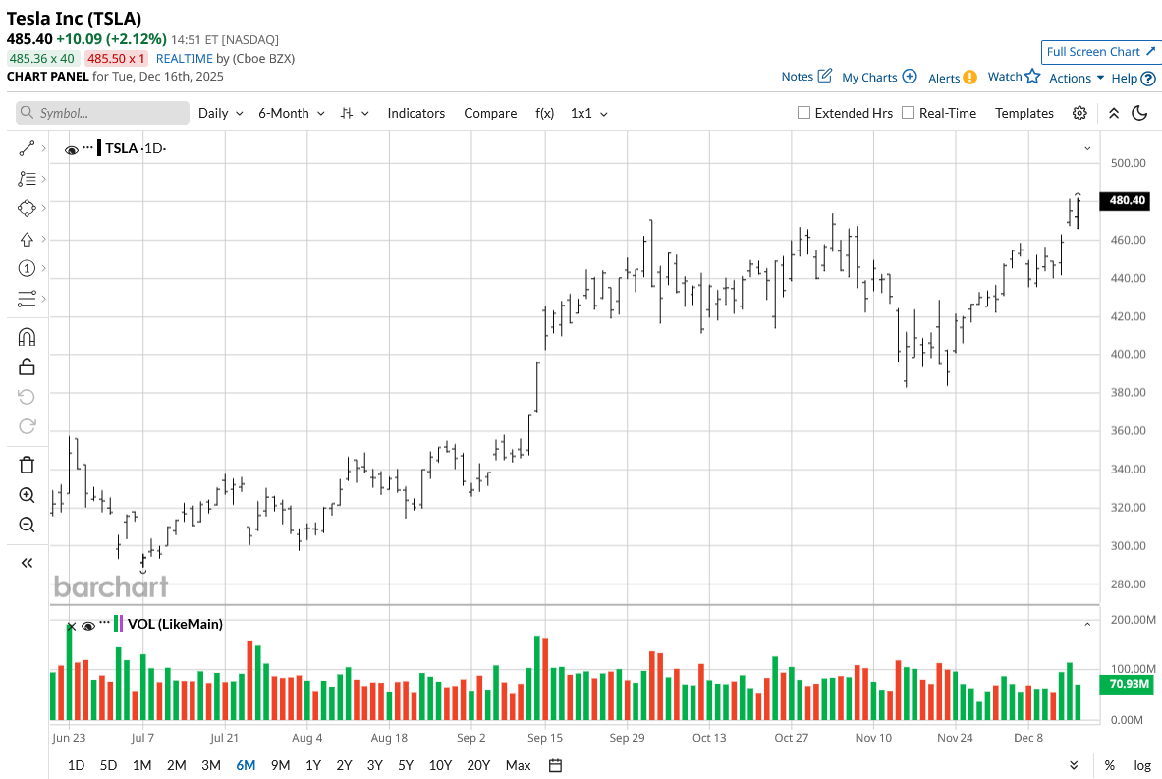Collapse the drawing tools sidebar
Viewport: 1162px width, 779px height.
pyautogui.click(x=27, y=563)
